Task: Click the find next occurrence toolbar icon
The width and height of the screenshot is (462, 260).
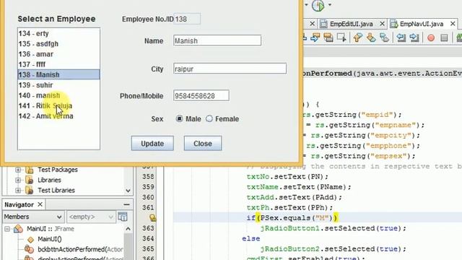Action: [x=315, y=38]
